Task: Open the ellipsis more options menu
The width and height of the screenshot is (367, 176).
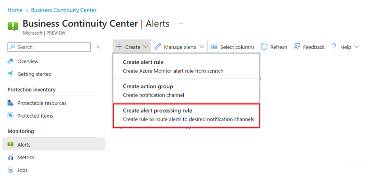Action: point(182,24)
